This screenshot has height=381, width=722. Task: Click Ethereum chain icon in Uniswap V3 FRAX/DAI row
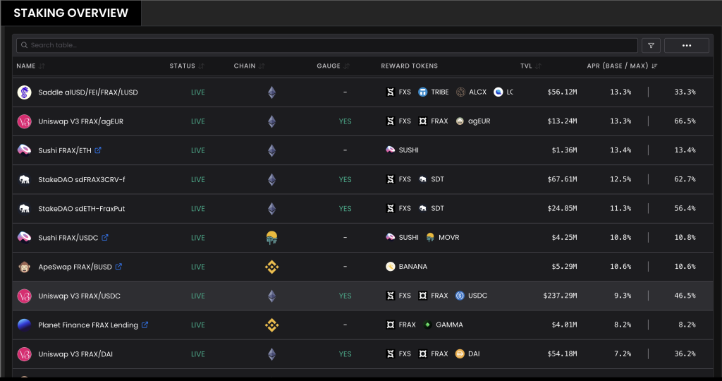pos(271,353)
